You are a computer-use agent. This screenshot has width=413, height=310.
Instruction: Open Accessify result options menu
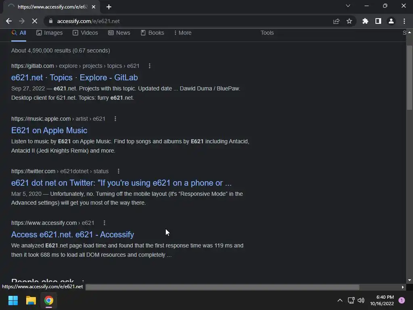coord(104,223)
